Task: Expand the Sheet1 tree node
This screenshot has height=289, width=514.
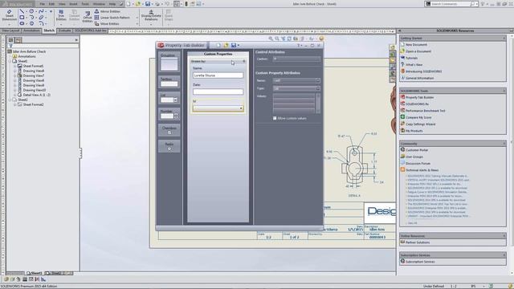Action: (10, 61)
